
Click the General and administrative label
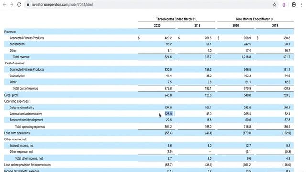coord(26,114)
